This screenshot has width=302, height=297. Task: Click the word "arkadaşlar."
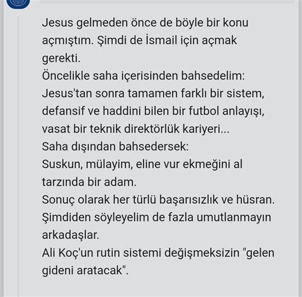pos(71,235)
